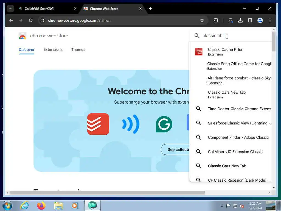
Task: Click the Classic Cache Killer red icon
Action: [199, 52]
